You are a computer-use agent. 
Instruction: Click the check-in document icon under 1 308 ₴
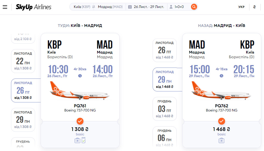pyautogui.click(x=83, y=140)
